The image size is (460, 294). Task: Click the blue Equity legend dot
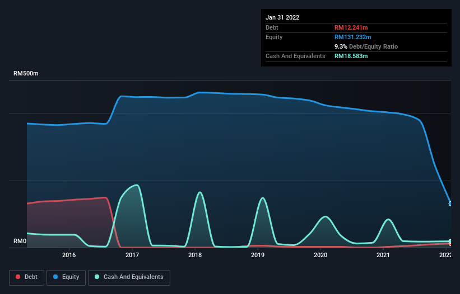pos(55,277)
